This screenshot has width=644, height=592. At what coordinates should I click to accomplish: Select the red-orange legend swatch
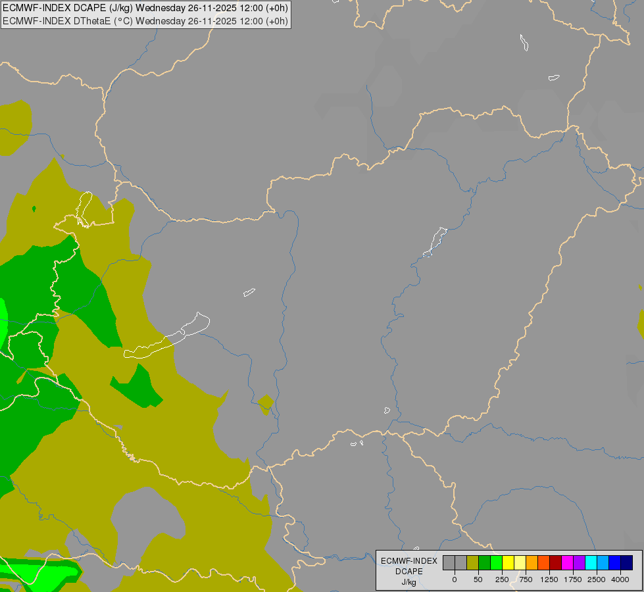coord(544,562)
